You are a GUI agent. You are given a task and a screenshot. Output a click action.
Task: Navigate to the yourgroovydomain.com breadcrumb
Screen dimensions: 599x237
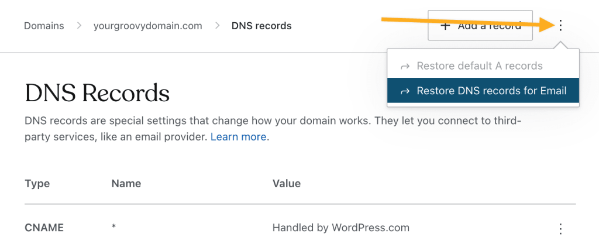(x=148, y=26)
